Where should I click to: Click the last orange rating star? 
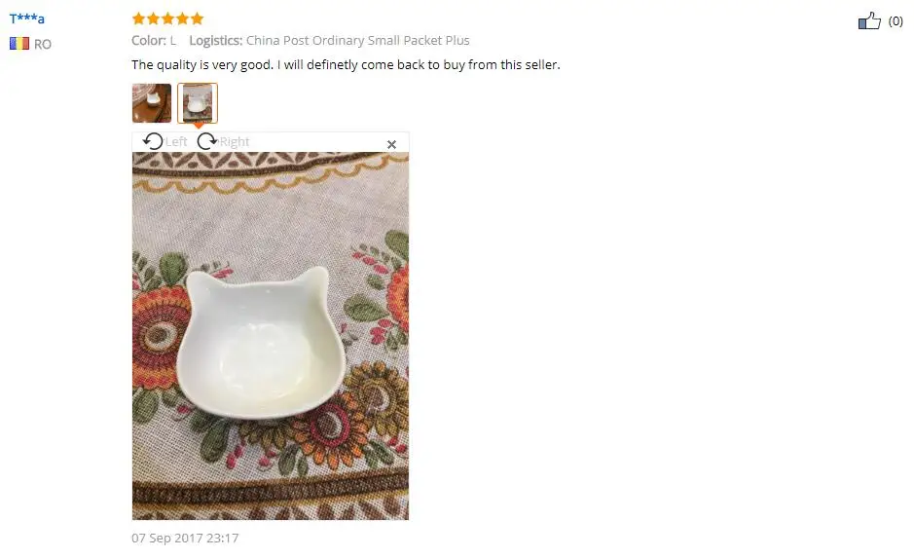click(197, 19)
